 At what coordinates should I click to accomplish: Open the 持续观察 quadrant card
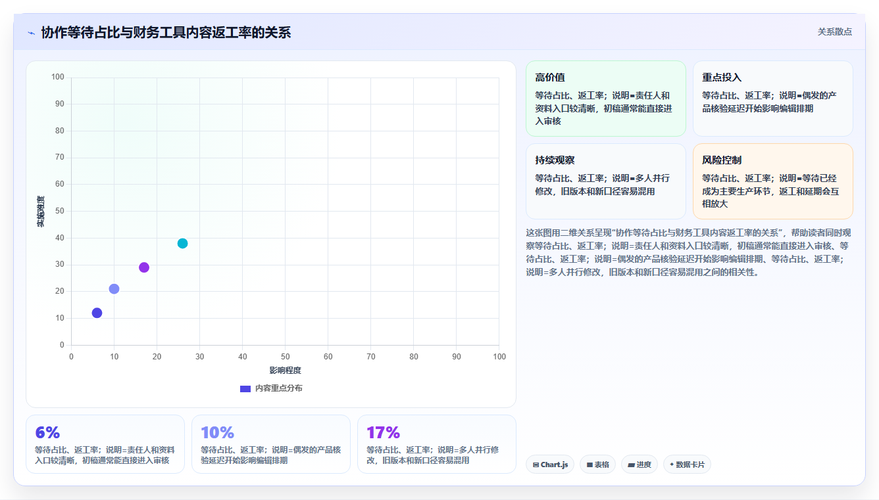606,181
